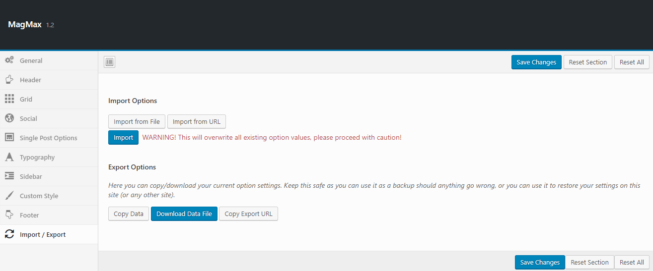Open the Single Post Options tab
This screenshot has height=271, width=653.
tap(48, 138)
